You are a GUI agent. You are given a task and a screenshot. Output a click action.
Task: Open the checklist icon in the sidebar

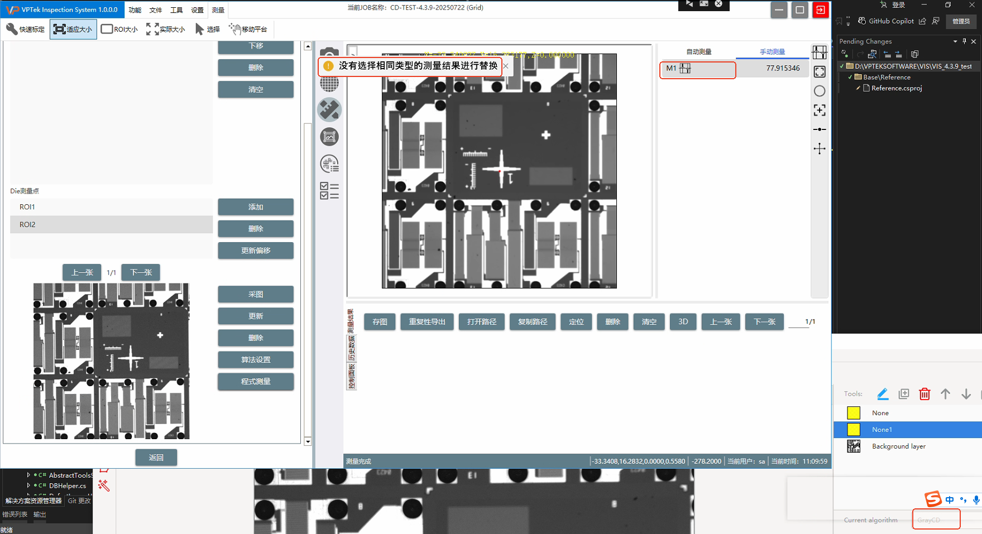pyautogui.click(x=329, y=191)
